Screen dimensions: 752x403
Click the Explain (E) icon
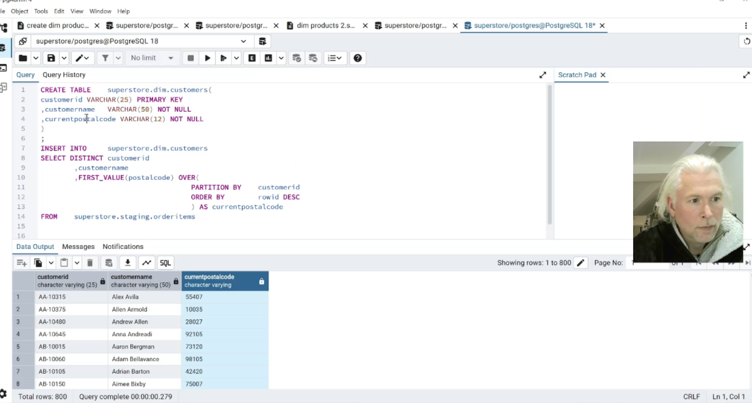[x=252, y=58]
